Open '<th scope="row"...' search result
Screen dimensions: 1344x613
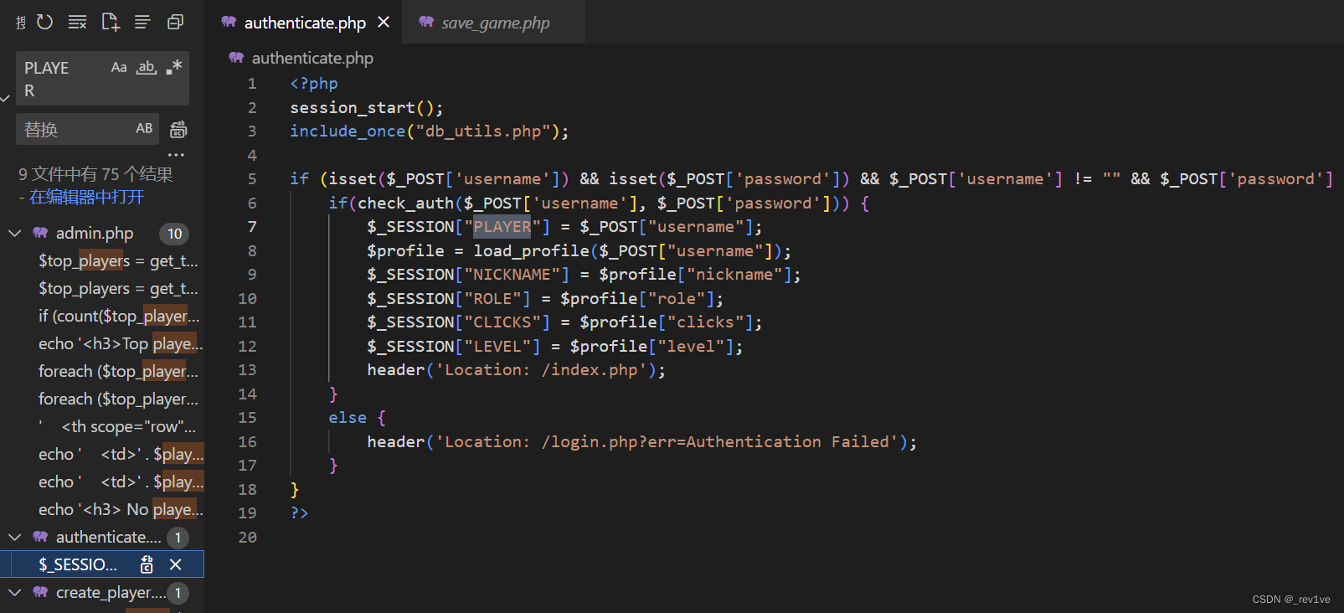117,426
